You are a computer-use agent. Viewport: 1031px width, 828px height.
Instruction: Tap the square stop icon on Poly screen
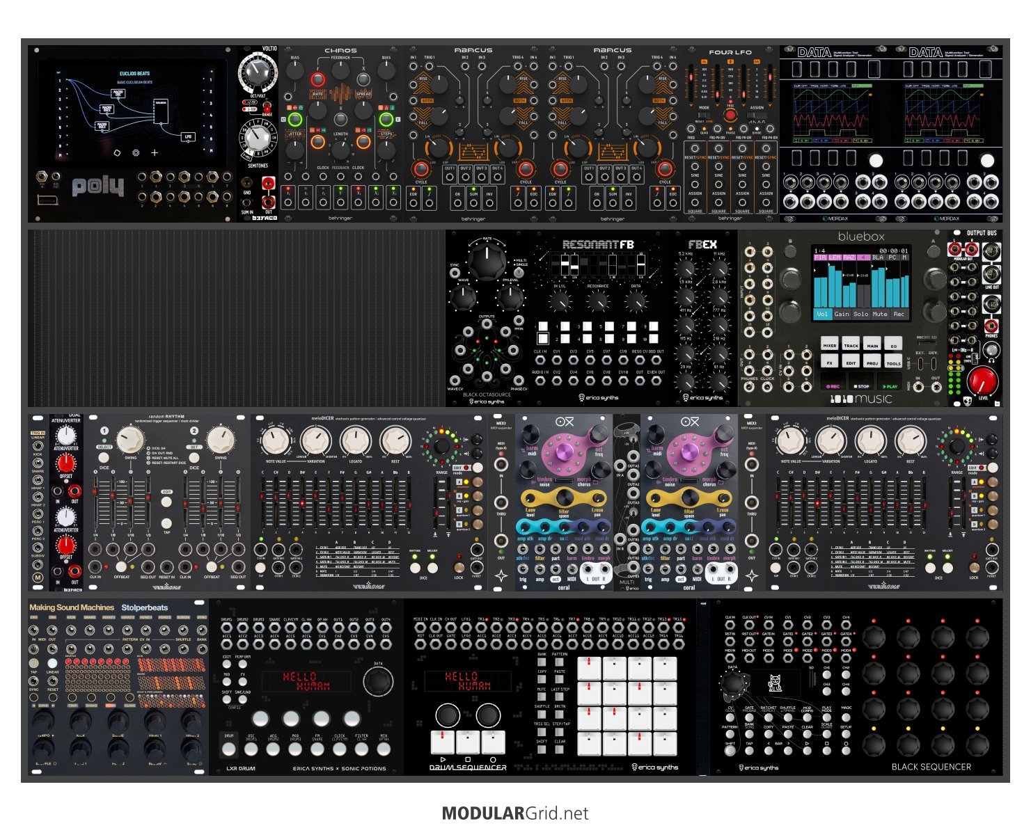pos(117,152)
